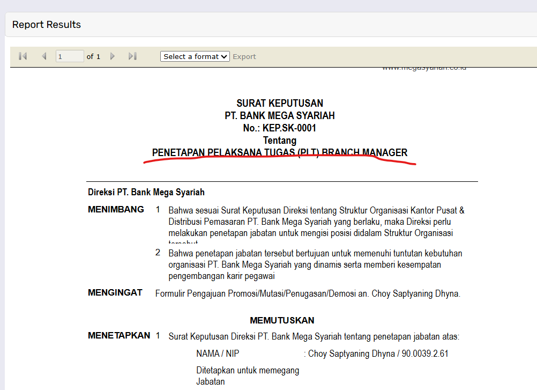
Task: Go to the previous report page
Action: [x=44, y=56]
